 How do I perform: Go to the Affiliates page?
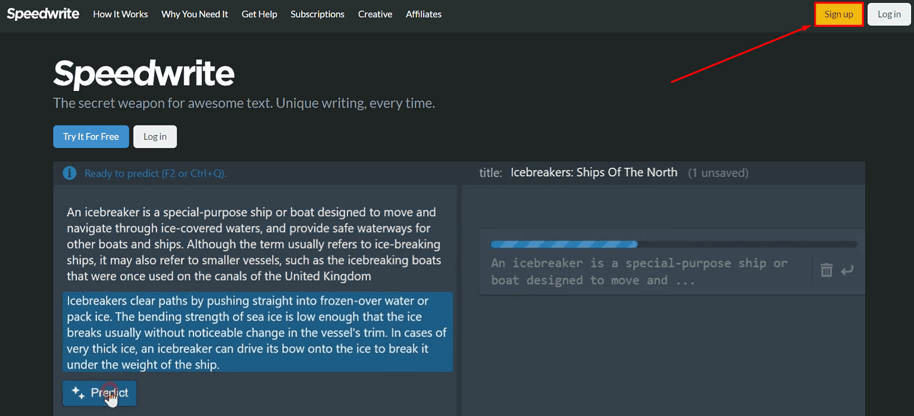[x=423, y=14]
